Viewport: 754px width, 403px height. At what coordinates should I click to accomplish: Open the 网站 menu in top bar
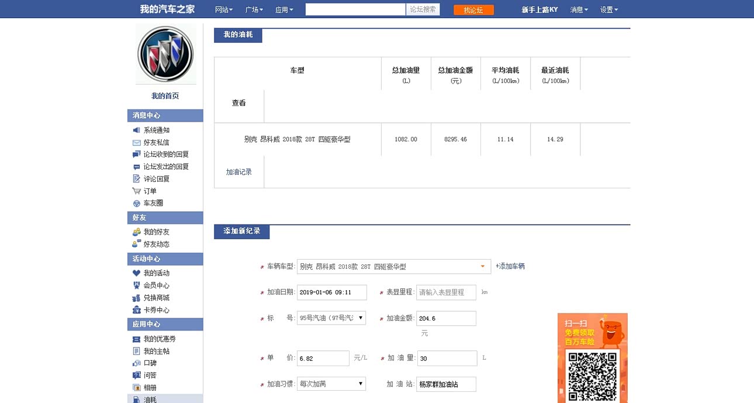[x=224, y=9]
